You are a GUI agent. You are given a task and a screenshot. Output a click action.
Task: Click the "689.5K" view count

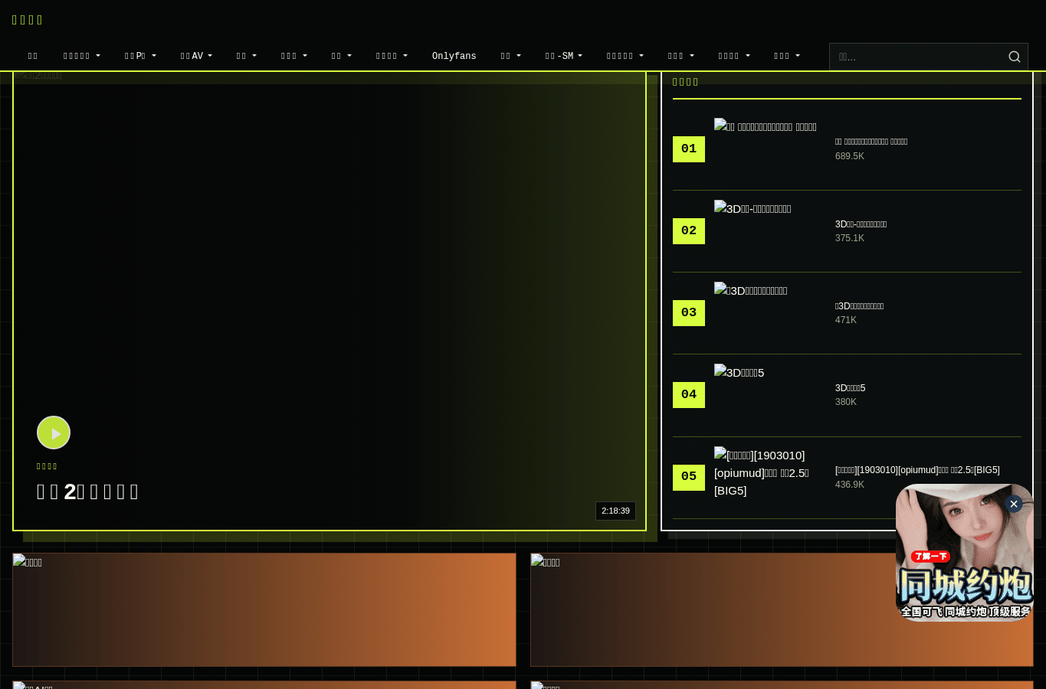(x=850, y=156)
